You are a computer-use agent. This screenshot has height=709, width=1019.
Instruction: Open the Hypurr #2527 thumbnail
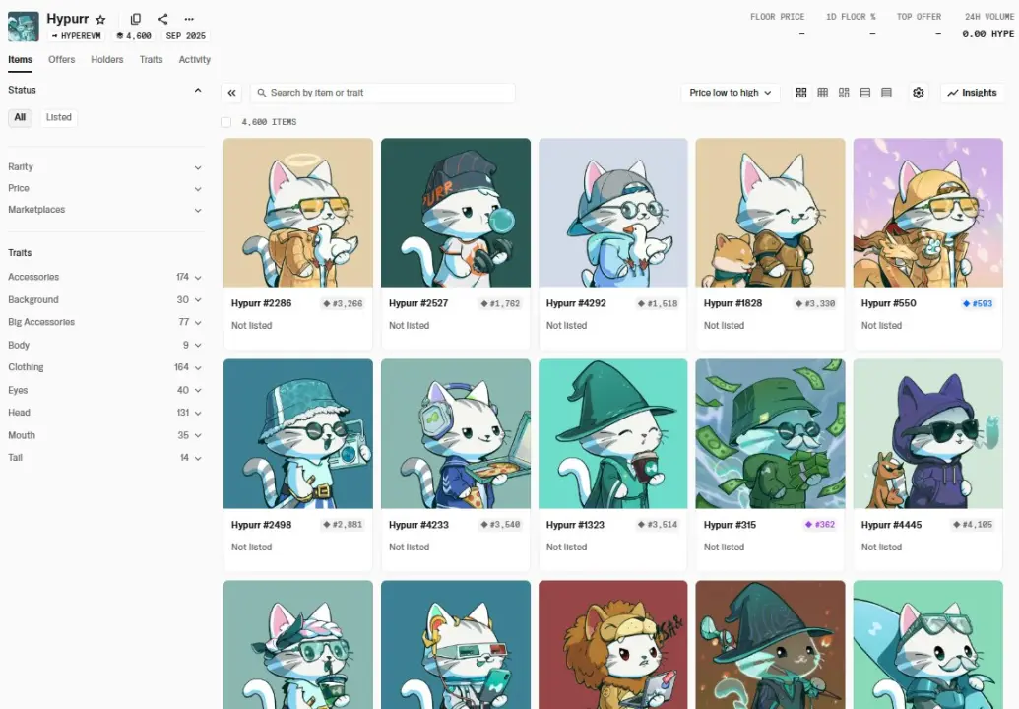click(x=456, y=213)
